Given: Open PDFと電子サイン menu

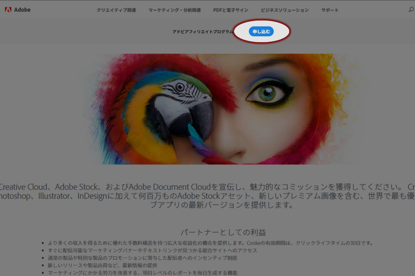Looking at the screenshot, I should tap(231, 10).
